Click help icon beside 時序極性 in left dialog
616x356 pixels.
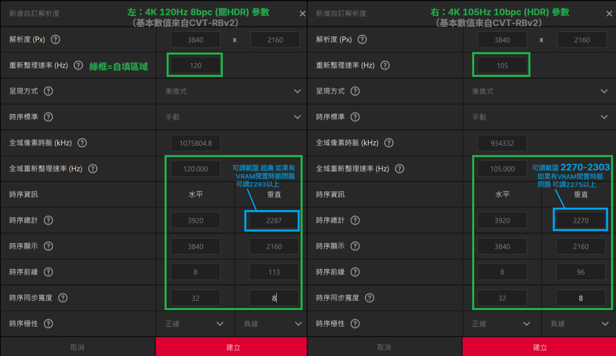coord(48,324)
